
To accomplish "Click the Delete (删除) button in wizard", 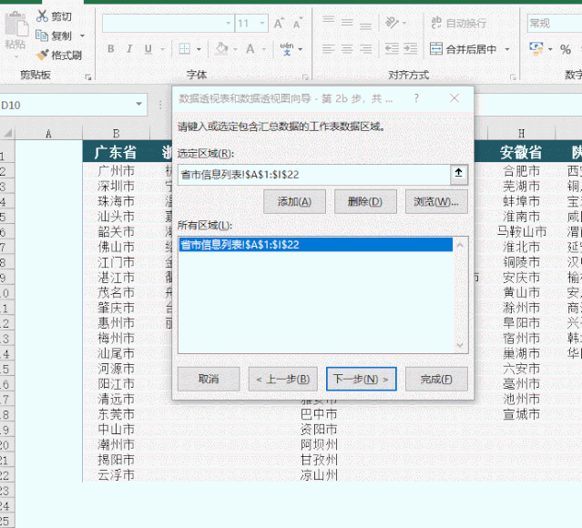I will click(365, 202).
